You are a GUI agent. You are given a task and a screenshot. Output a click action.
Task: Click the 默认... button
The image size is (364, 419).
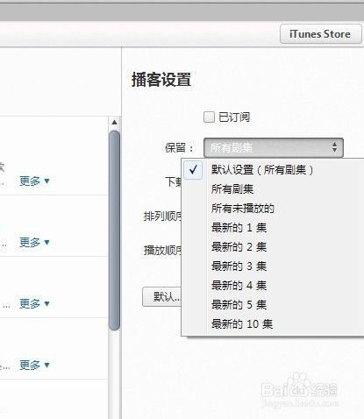click(162, 297)
